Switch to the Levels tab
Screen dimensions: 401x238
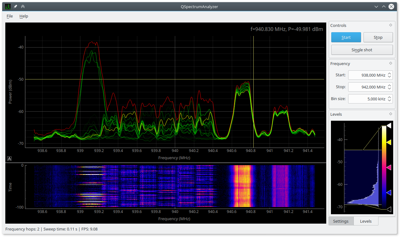[366, 221]
